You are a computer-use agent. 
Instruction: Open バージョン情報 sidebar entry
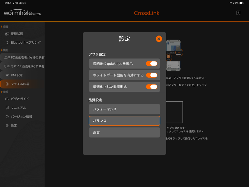(x=22, y=117)
